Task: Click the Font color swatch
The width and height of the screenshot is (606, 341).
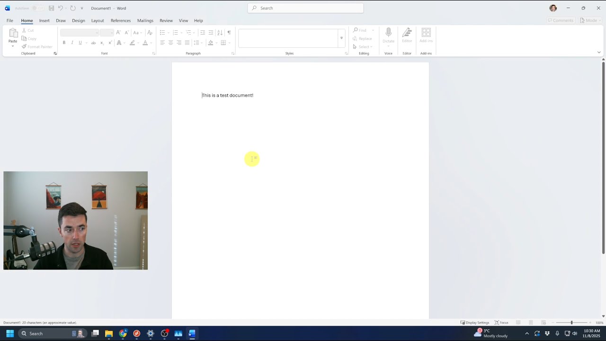Action: (145, 43)
